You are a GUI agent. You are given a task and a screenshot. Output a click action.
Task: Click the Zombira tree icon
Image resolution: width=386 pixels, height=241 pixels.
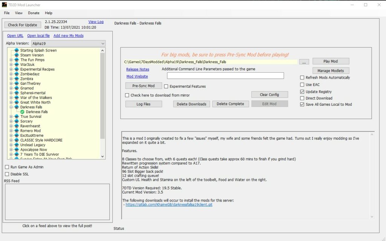click(17, 79)
